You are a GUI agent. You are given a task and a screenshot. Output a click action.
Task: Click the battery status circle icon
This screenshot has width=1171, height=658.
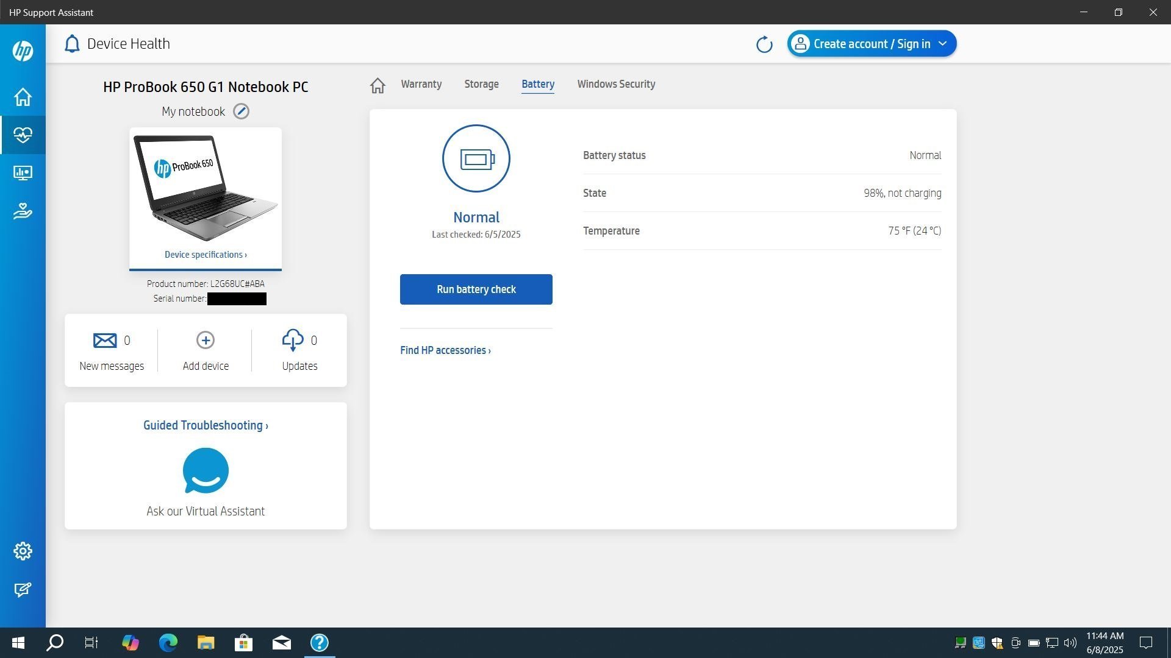(x=476, y=158)
